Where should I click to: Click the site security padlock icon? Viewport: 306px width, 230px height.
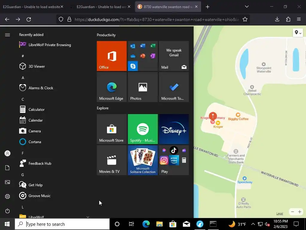(x=69, y=19)
